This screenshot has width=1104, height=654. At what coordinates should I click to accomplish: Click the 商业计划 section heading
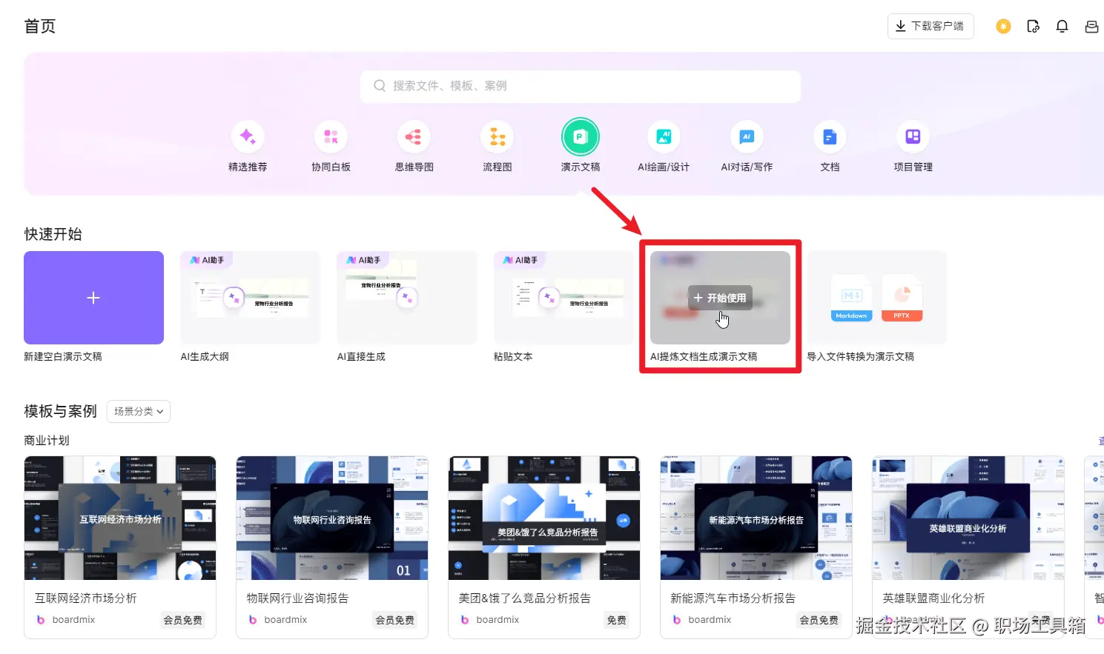point(47,441)
